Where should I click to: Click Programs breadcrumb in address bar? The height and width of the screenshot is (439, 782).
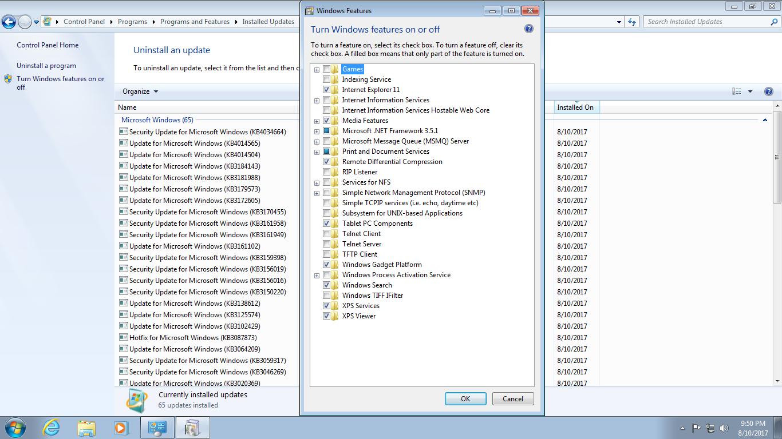click(132, 22)
